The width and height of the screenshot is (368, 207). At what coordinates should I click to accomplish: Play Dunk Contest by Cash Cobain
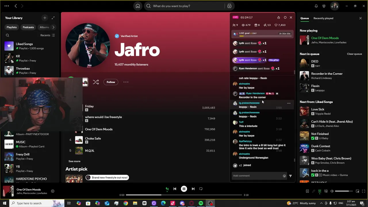(x=331, y=148)
